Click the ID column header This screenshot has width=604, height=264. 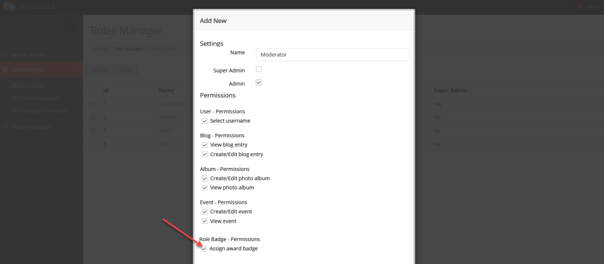[106, 90]
